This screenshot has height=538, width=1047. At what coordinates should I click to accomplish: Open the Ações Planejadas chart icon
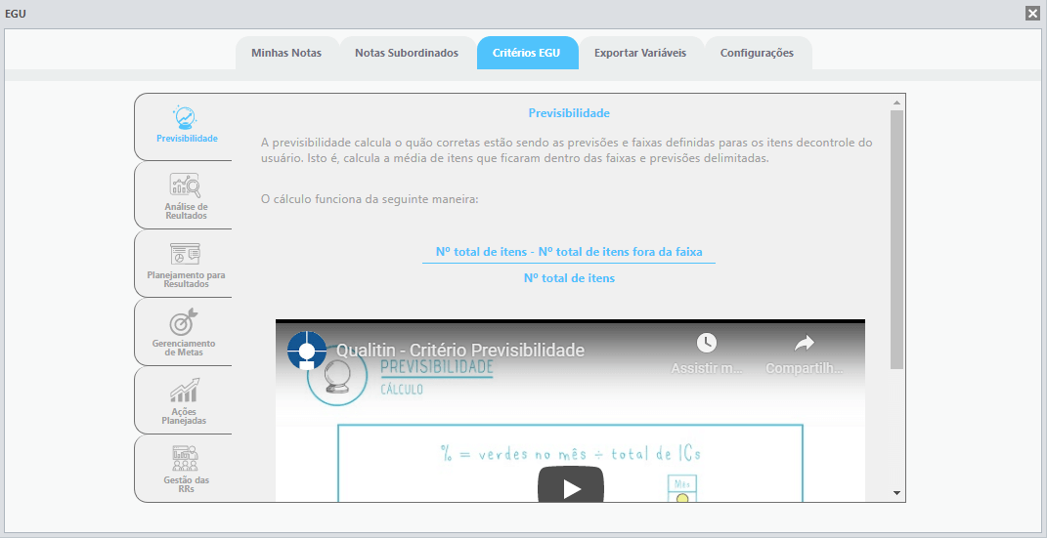[x=185, y=390]
